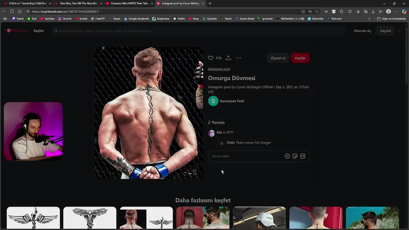Open the Pixlr.com bookmark
This screenshot has height=230, width=409.
334,19
